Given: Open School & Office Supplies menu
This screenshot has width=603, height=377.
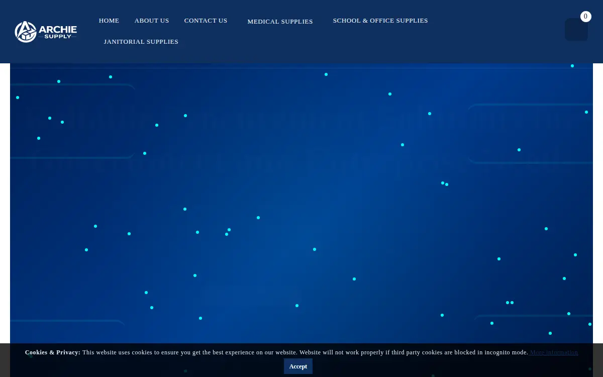Looking at the screenshot, I should 380,21.
